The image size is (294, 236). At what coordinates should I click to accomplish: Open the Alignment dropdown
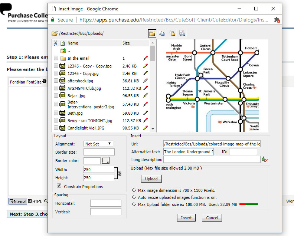(x=98, y=144)
